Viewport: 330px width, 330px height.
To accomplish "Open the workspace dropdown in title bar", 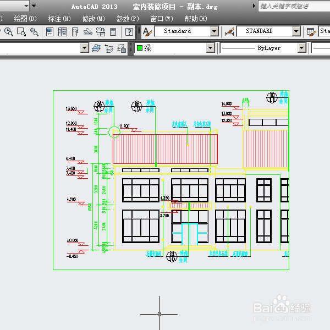I will pyautogui.click(x=26, y=5).
